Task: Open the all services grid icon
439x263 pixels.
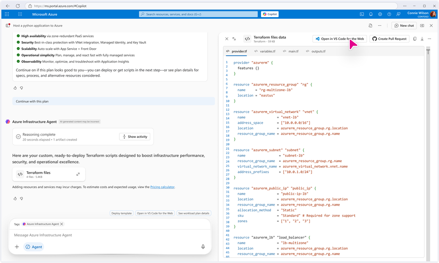Action: pos(20,14)
